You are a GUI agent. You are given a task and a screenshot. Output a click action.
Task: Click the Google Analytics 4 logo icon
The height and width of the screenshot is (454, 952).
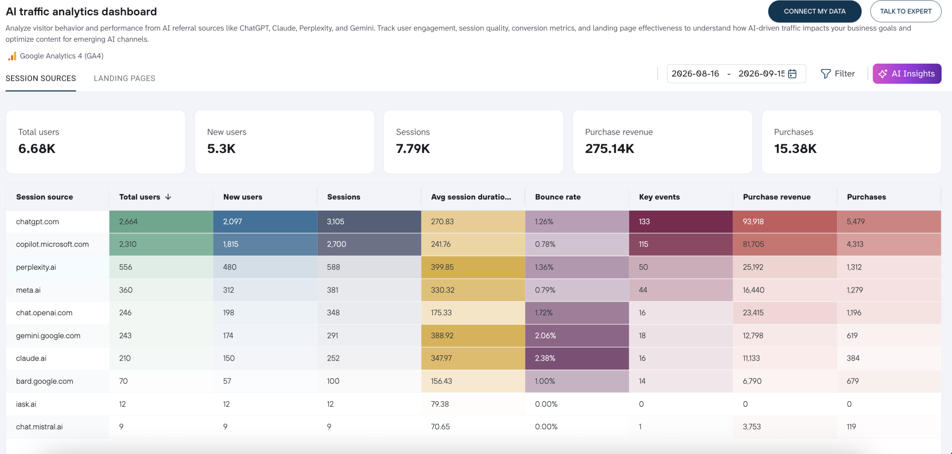pyautogui.click(x=12, y=56)
